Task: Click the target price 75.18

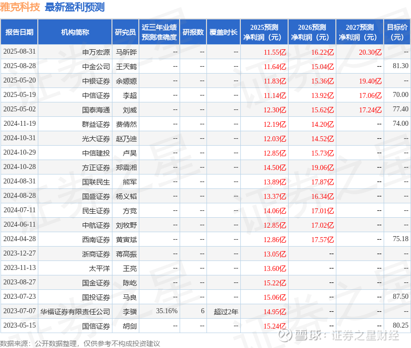Action: coord(401,239)
